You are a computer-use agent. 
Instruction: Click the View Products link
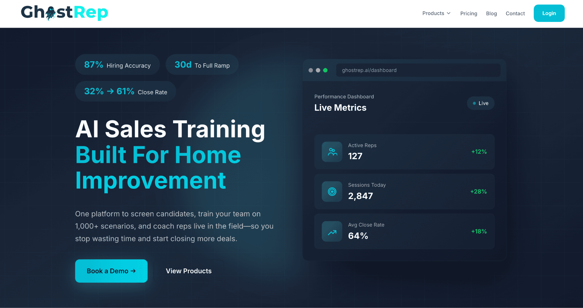188,271
